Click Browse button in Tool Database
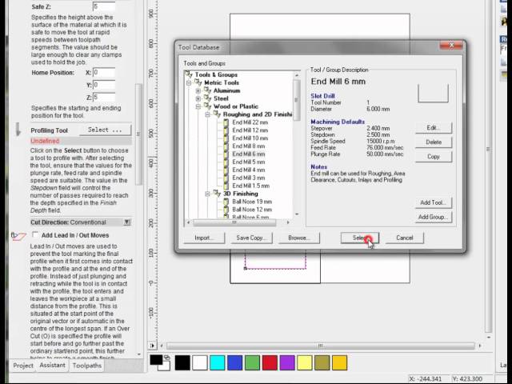Image resolution: width=512 pixels, height=384 pixels. pyautogui.click(x=298, y=238)
